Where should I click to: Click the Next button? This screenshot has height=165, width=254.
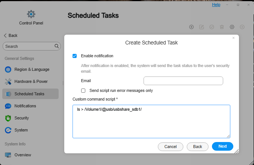[222, 146]
